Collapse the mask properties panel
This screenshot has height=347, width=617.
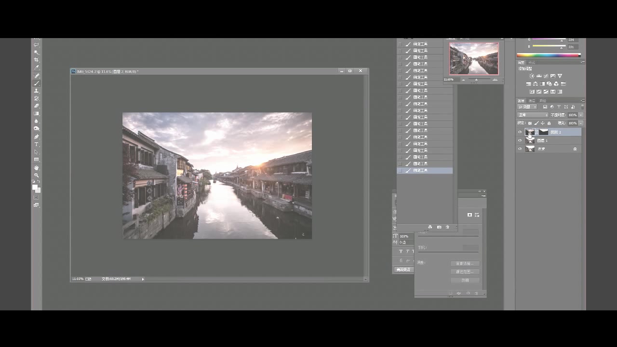point(480,191)
